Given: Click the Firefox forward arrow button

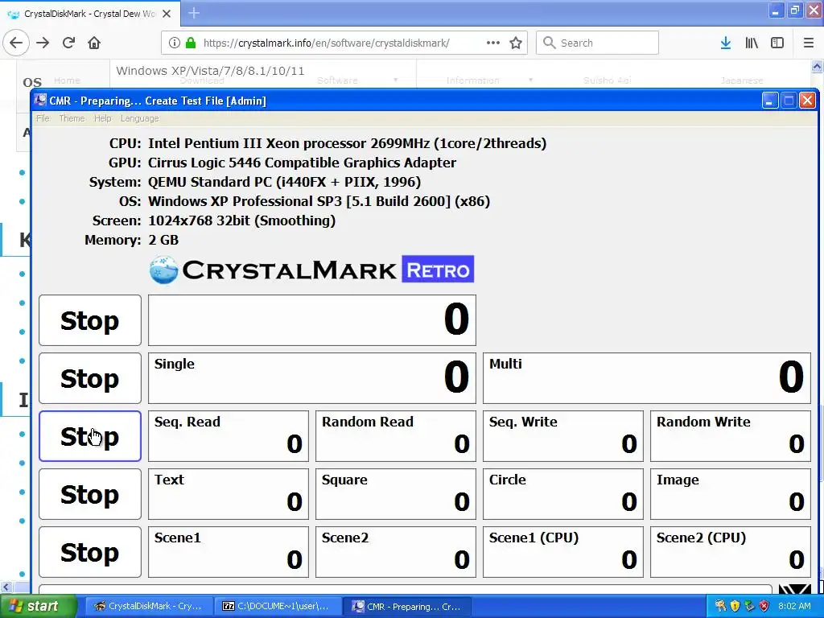Looking at the screenshot, I should coord(43,43).
